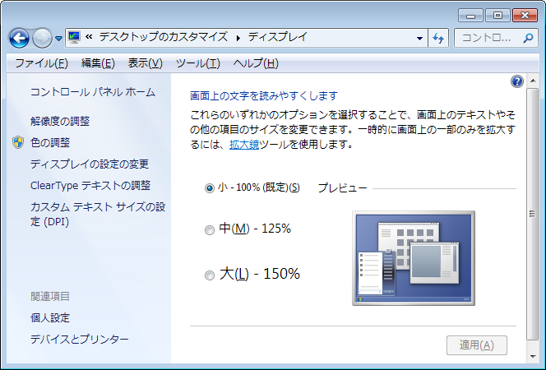This screenshot has width=546, height=370.
Task: Click scrollbar up arrow
Action: point(532,81)
